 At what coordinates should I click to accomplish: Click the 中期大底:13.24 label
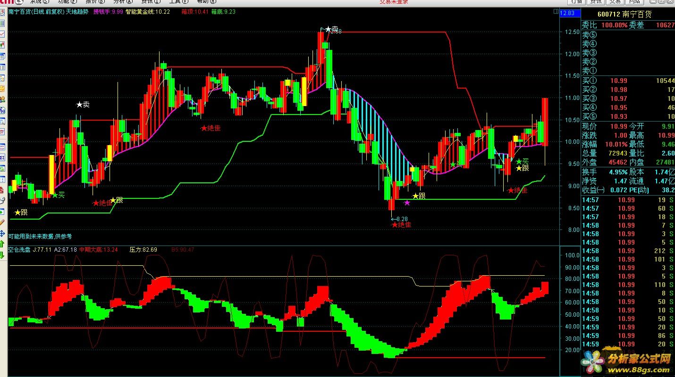tap(98, 250)
